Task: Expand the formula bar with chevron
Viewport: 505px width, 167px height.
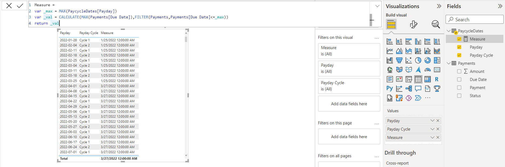Action: 377,6
